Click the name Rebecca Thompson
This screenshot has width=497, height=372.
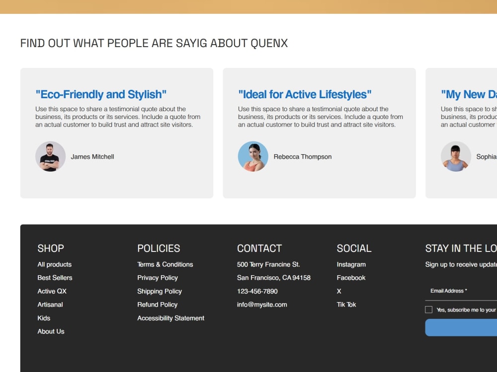coord(303,157)
